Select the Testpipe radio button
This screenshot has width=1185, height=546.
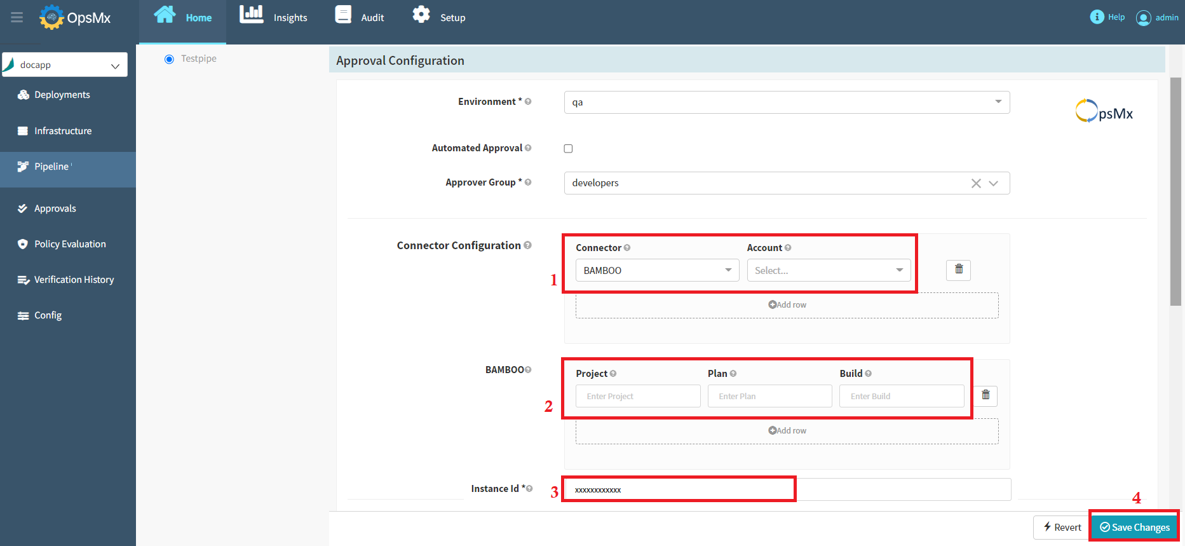tap(169, 59)
